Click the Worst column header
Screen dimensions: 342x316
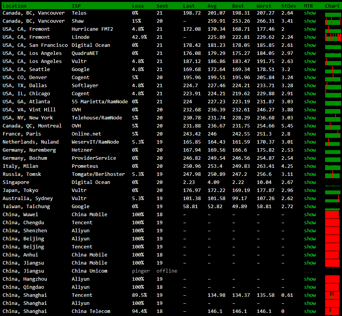coord(264,6)
